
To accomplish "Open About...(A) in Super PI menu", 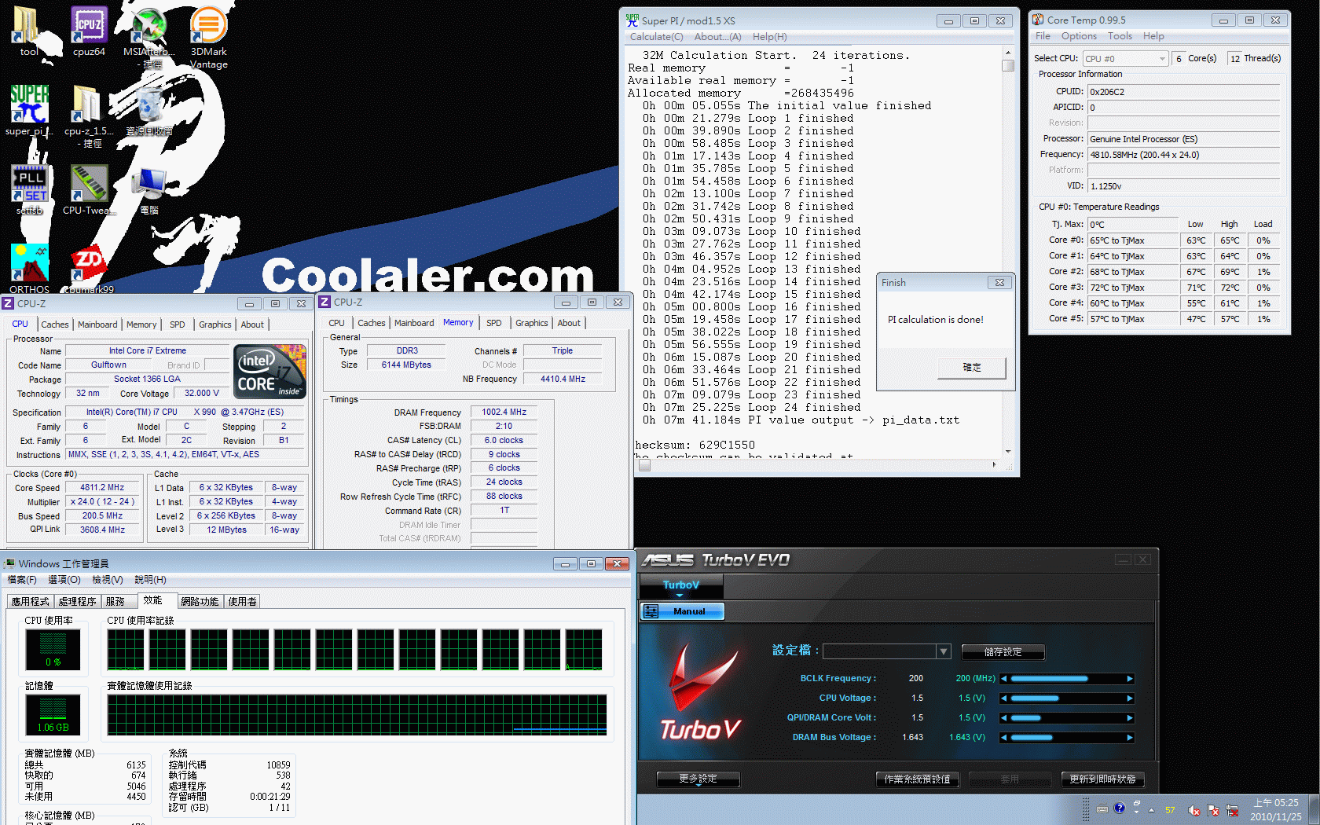I will coord(717,37).
